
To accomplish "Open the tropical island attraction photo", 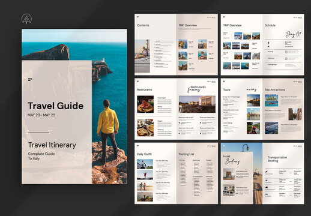I will pos(271,100).
